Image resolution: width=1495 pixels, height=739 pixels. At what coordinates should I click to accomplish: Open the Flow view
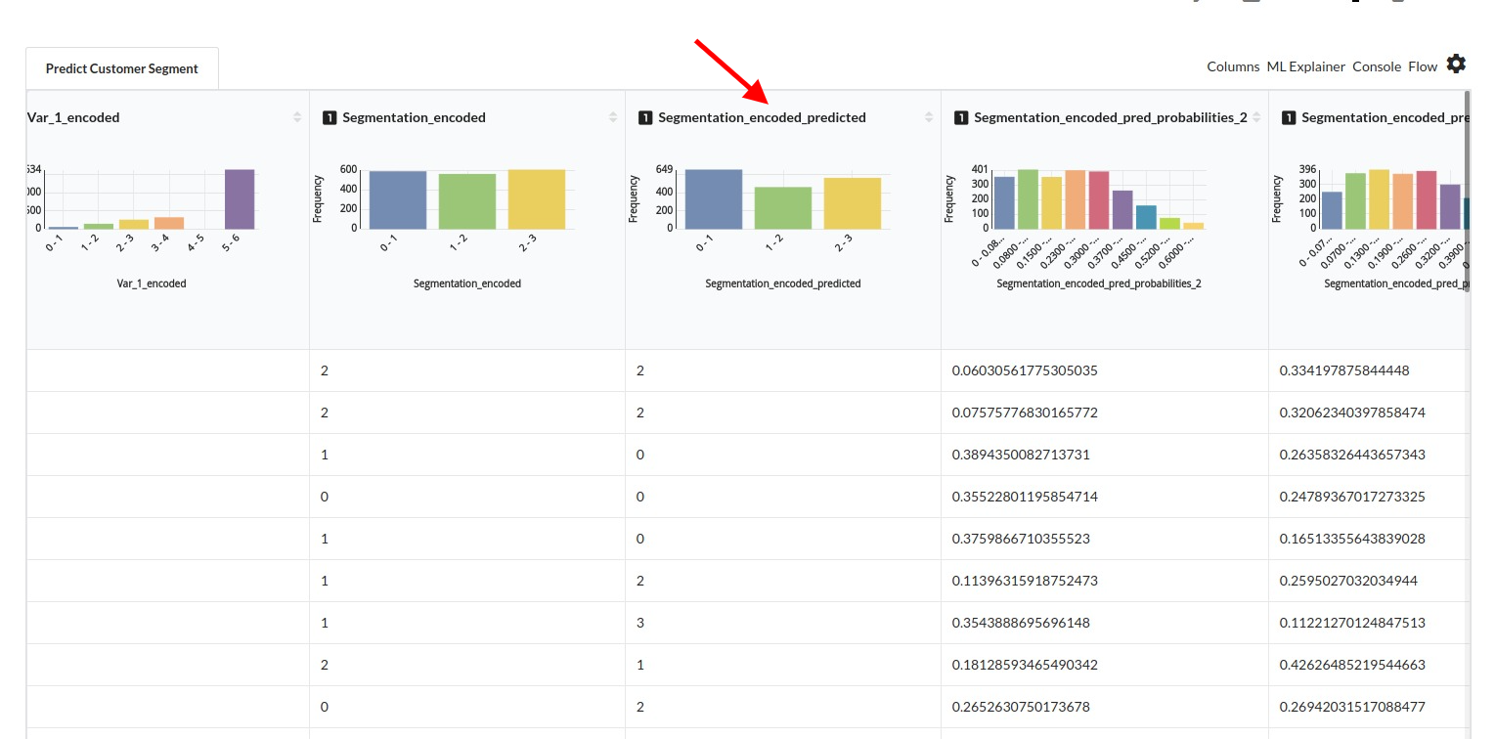[1423, 66]
